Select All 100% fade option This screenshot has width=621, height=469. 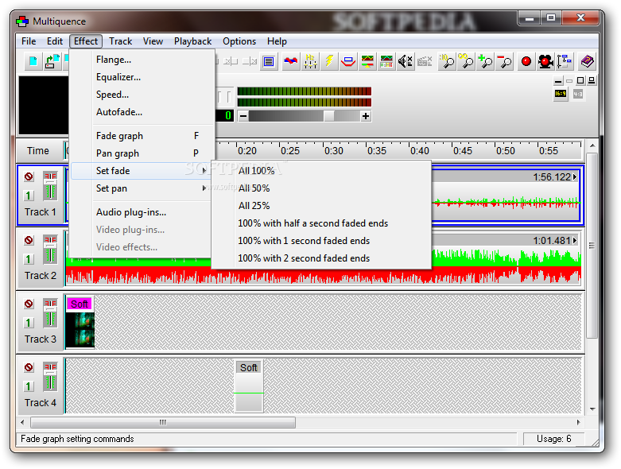pos(321,171)
